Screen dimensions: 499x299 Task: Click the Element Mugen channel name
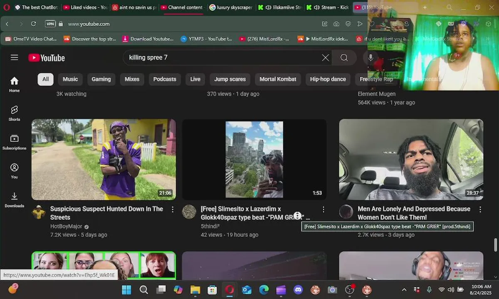pyautogui.click(x=376, y=94)
